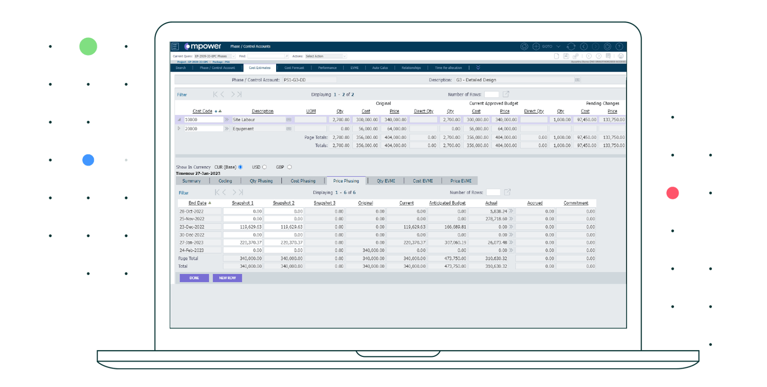The image size is (767, 387).
Task: Click the Print icon
Action: [x=621, y=56]
